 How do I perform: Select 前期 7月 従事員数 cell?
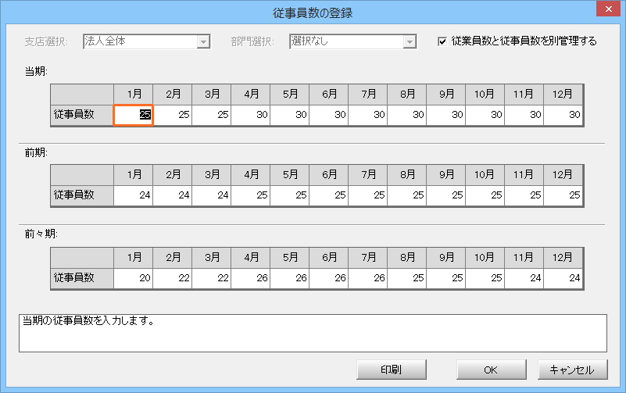tap(367, 195)
